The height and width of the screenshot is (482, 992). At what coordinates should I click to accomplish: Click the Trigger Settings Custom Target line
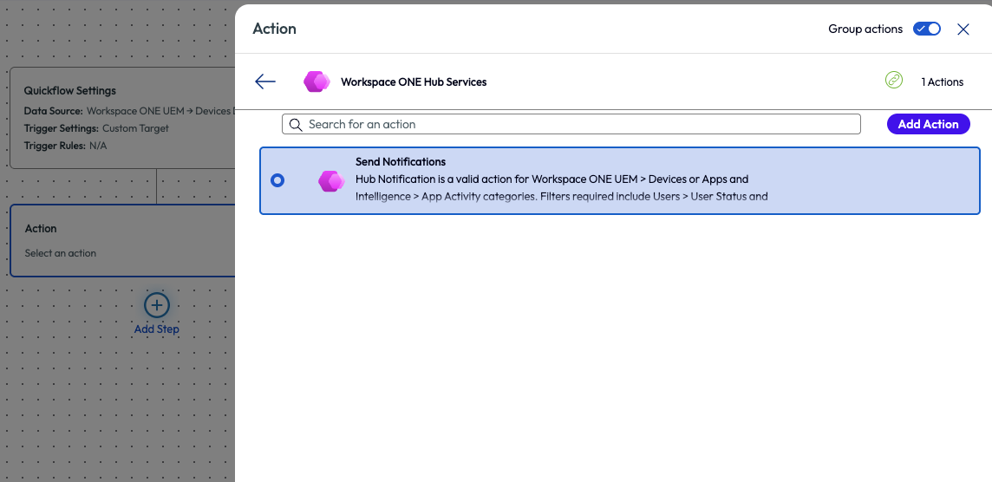[x=96, y=128]
